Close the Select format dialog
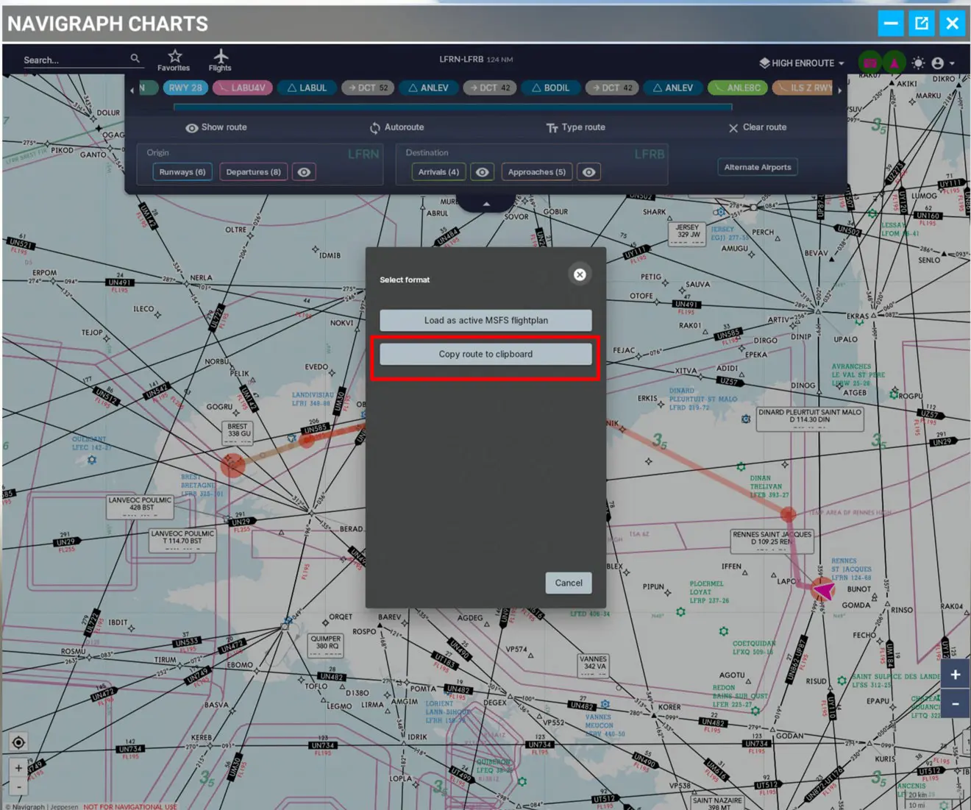 coord(580,274)
